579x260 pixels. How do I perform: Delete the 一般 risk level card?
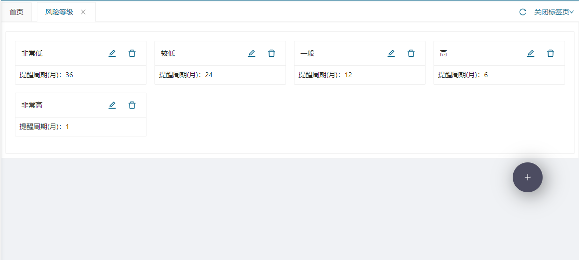[411, 53]
